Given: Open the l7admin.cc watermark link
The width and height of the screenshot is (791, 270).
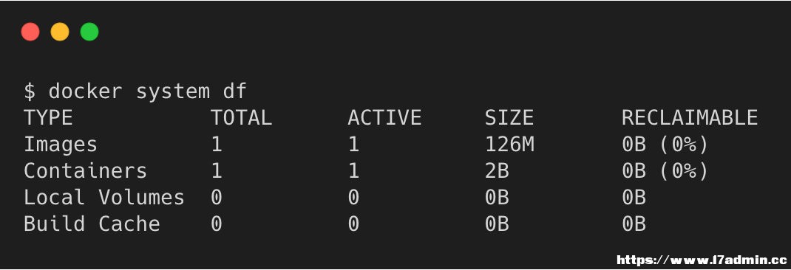Looking at the screenshot, I should click(702, 260).
